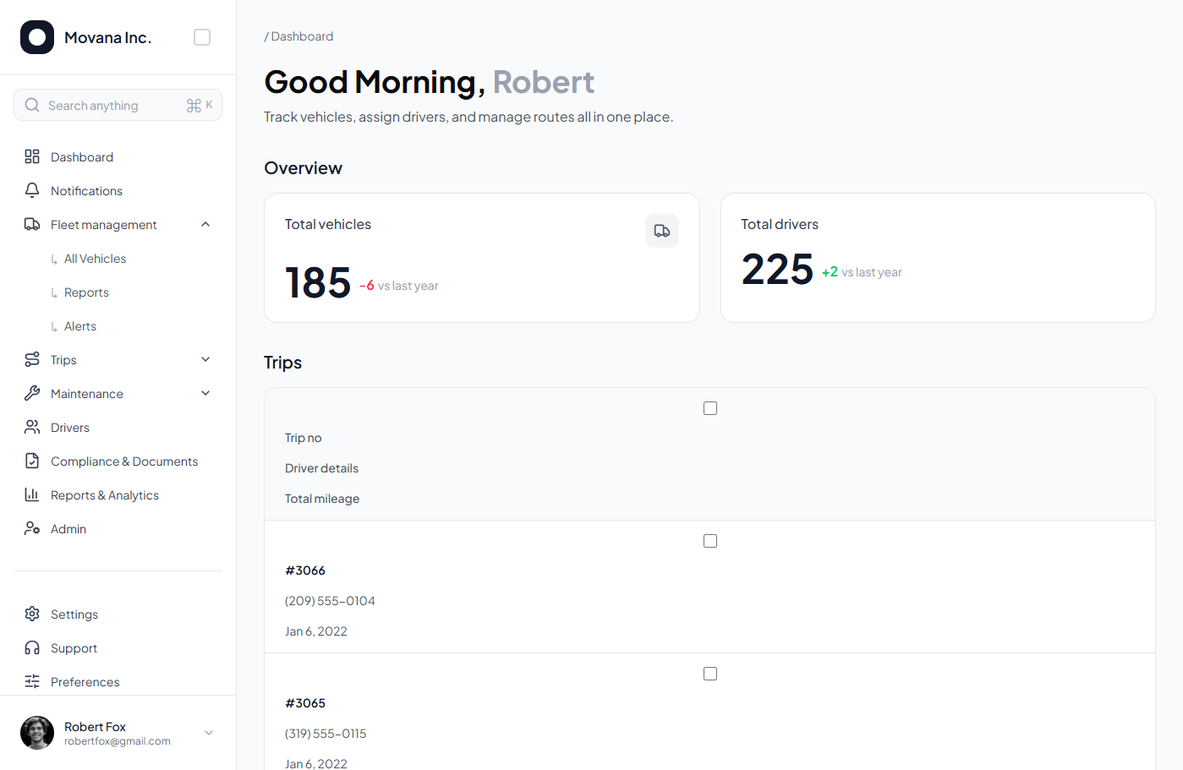
Task: Click the wrench icon for Maintenance
Action: pyautogui.click(x=32, y=394)
